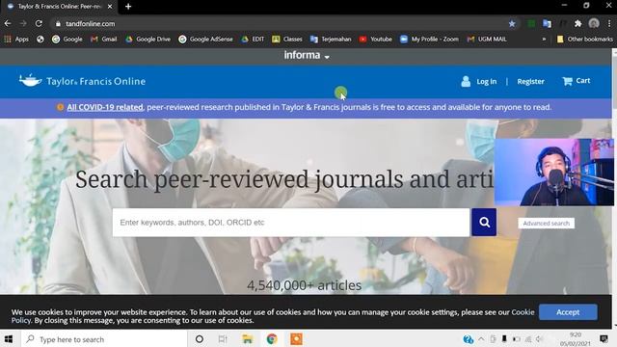The width and height of the screenshot is (617, 347).
Task: Open the shopping Cart
Action: pyautogui.click(x=577, y=81)
